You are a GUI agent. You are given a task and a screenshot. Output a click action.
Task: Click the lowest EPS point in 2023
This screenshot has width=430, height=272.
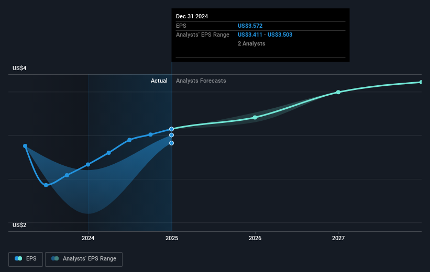point(46,185)
